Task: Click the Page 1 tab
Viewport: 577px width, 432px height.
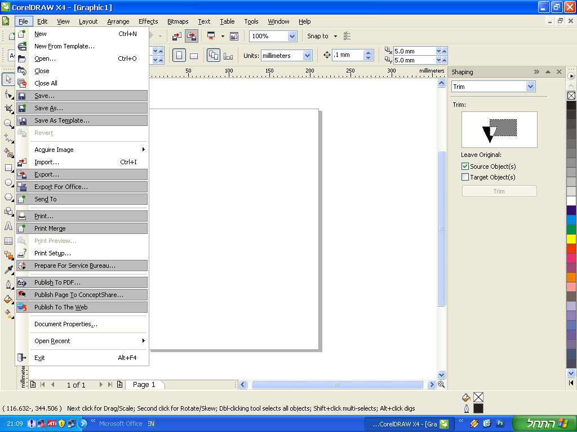Action: (144, 385)
